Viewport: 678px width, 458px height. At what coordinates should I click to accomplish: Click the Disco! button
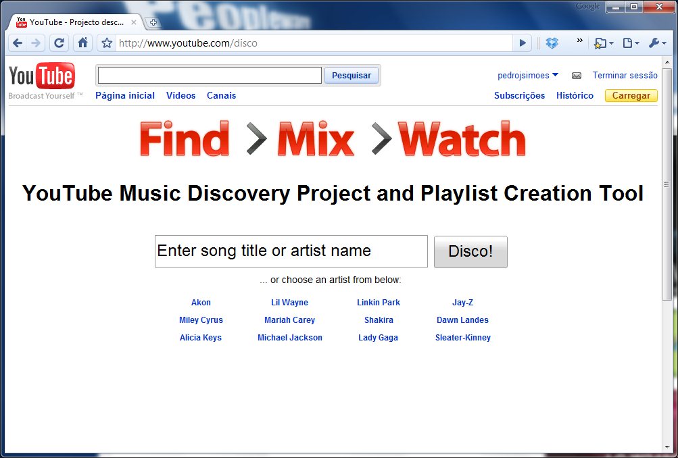pos(470,252)
